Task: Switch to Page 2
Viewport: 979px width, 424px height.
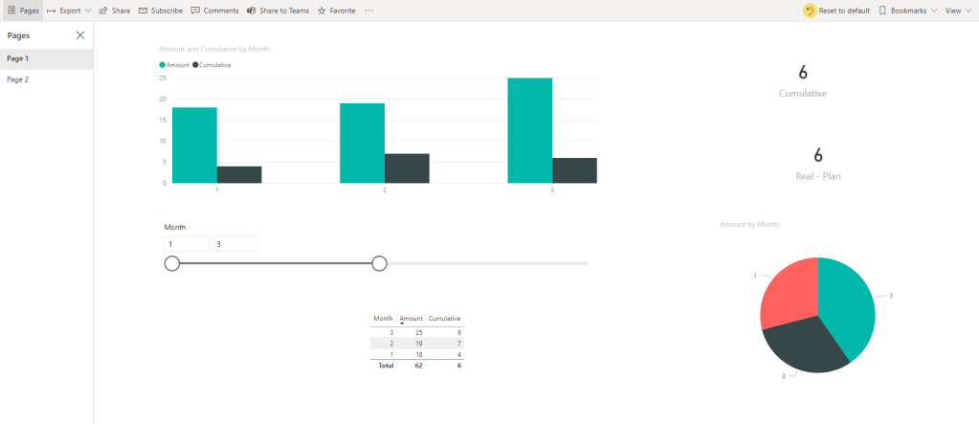Action: 18,79
